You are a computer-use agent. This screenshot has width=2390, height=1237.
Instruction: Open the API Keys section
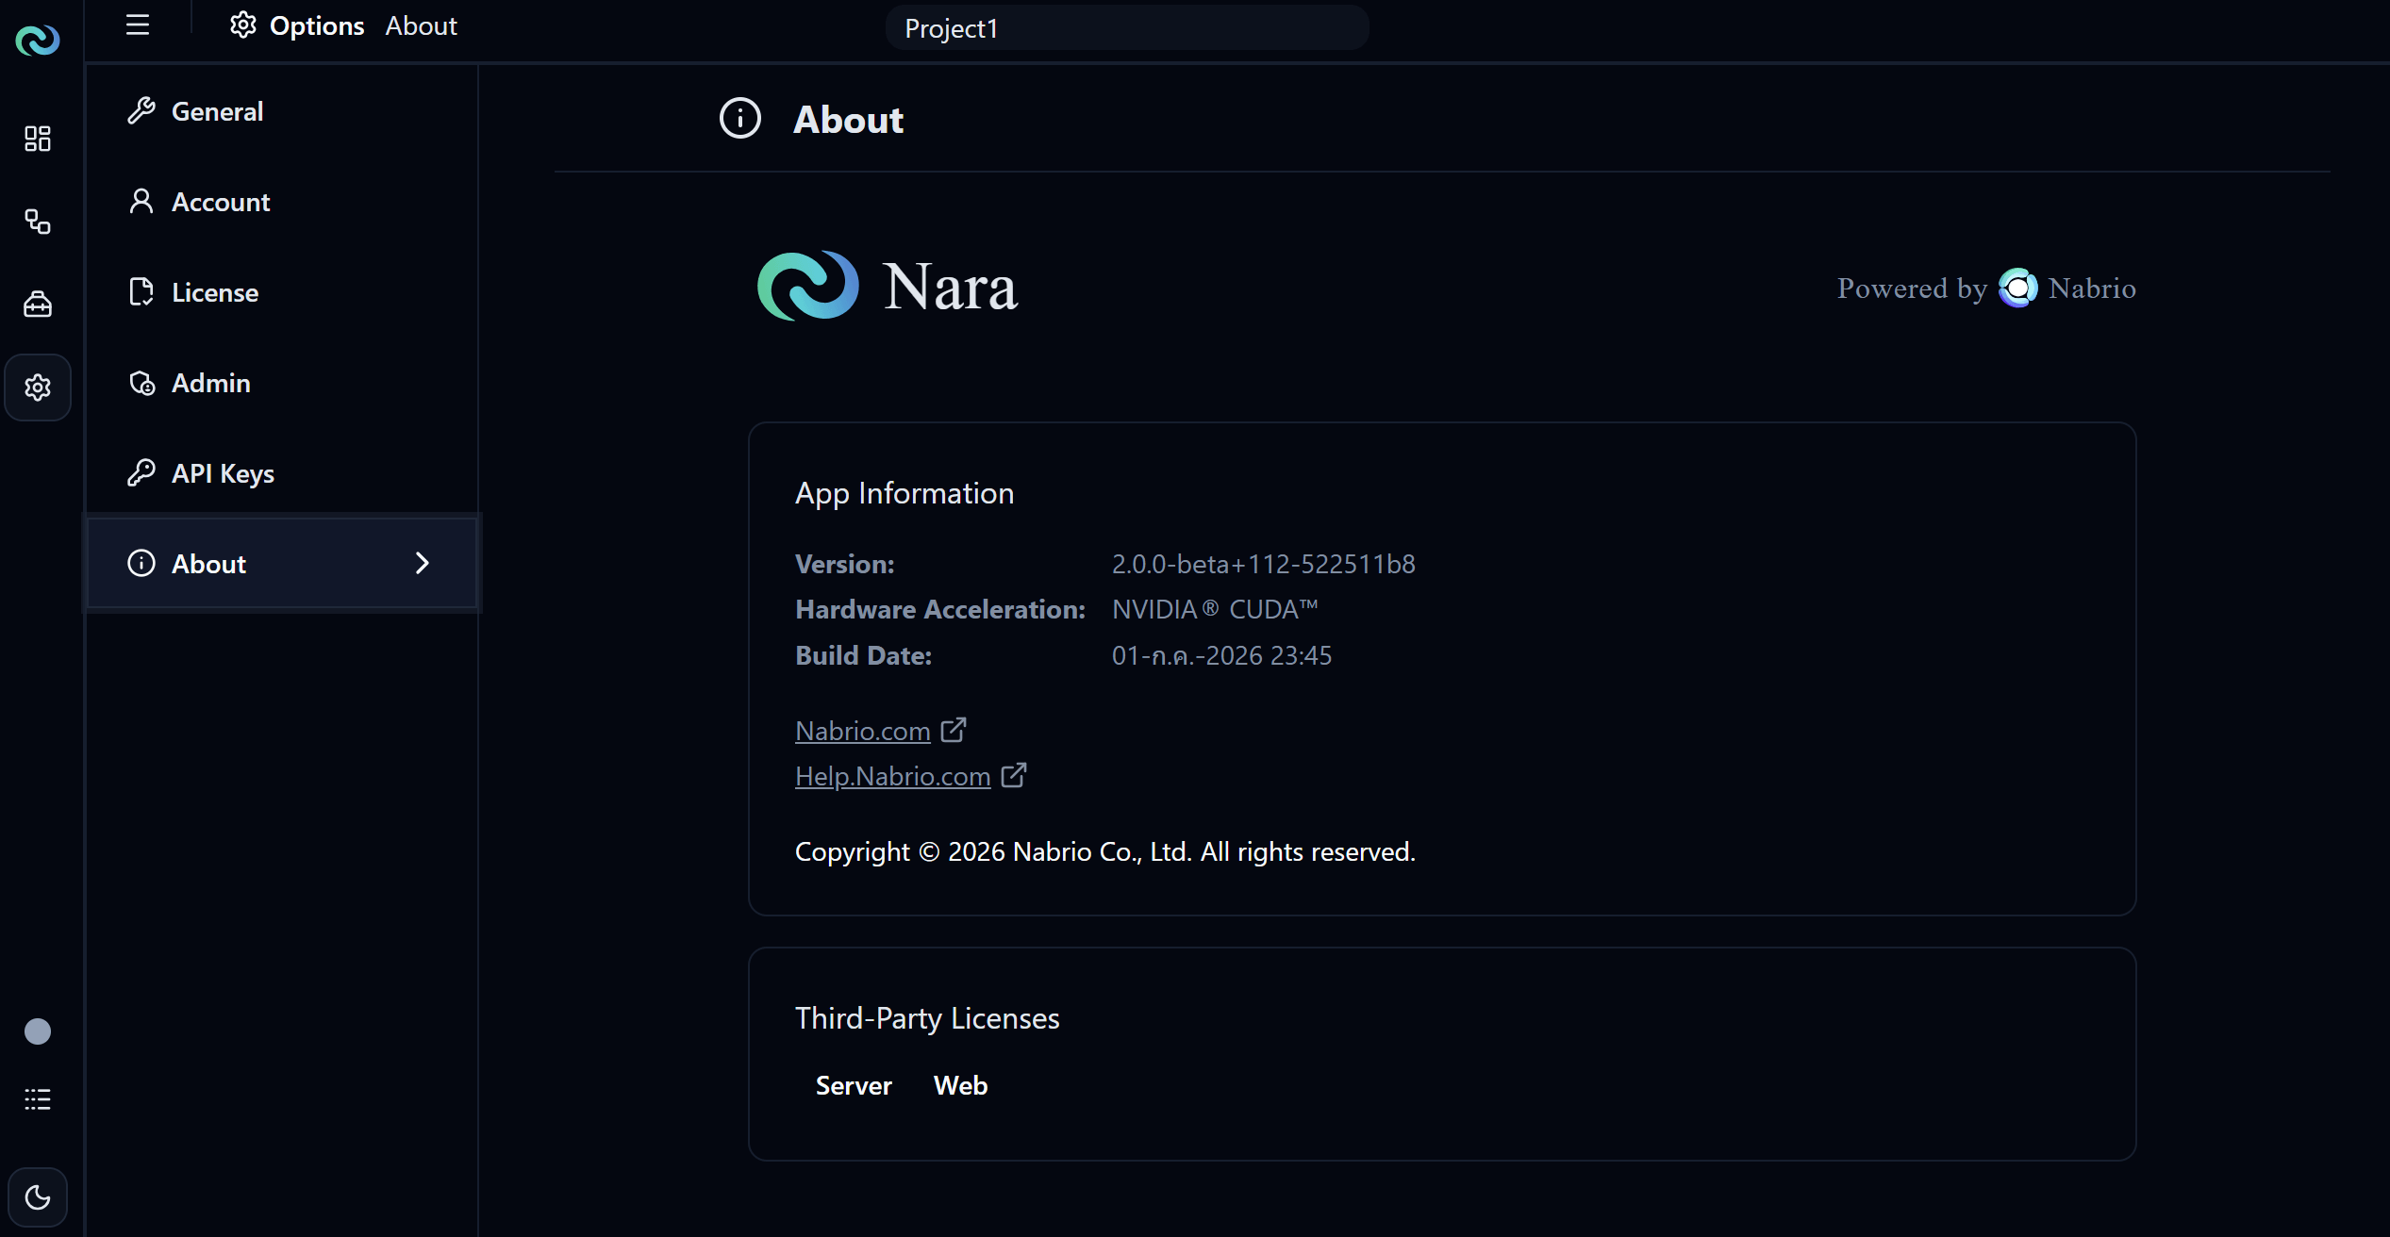tap(283, 473)
